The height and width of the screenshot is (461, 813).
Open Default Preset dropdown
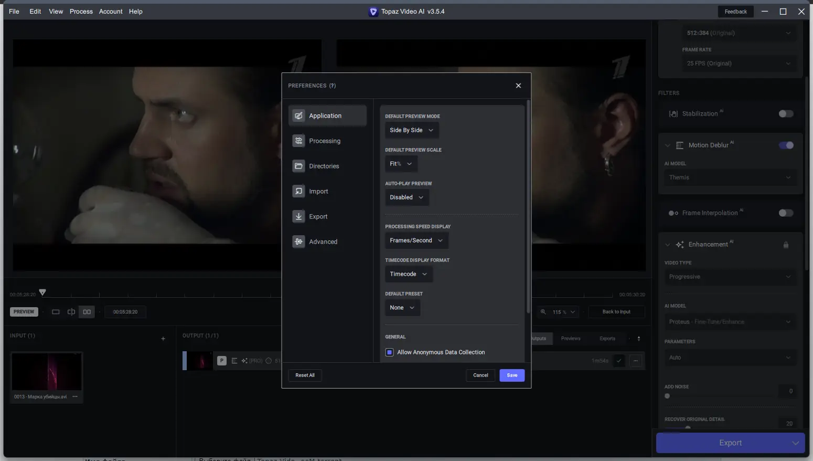(402, 308)
